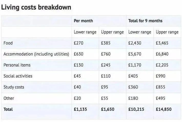Click the £1,135 monthly total cell
182x122 pixels.
(x=80, y=109)
